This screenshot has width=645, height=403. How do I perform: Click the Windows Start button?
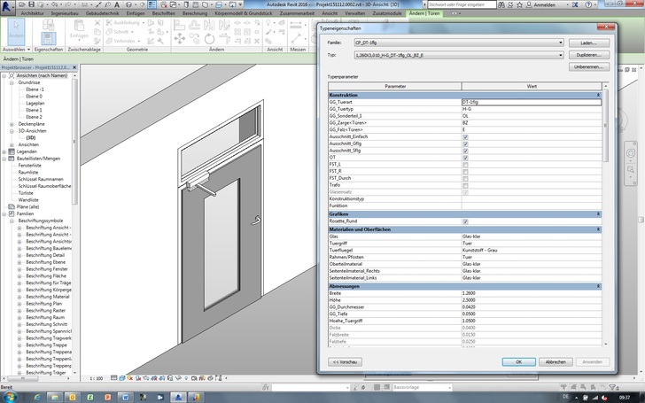pos(11,396)
